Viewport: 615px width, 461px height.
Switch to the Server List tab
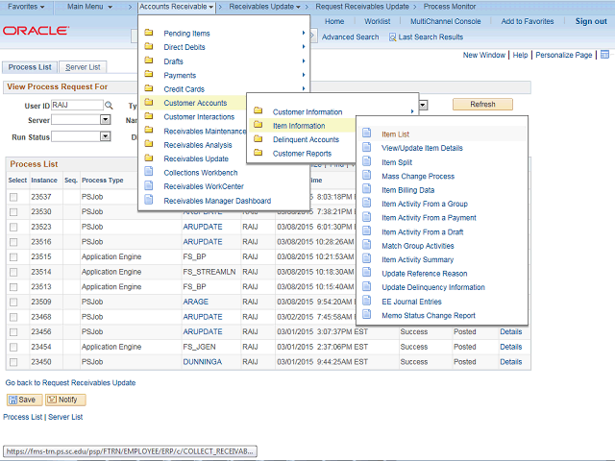pos(85,67)
